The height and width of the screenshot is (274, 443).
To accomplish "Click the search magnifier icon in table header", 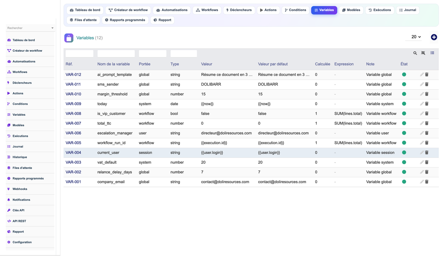I will [x=415, y=53].
